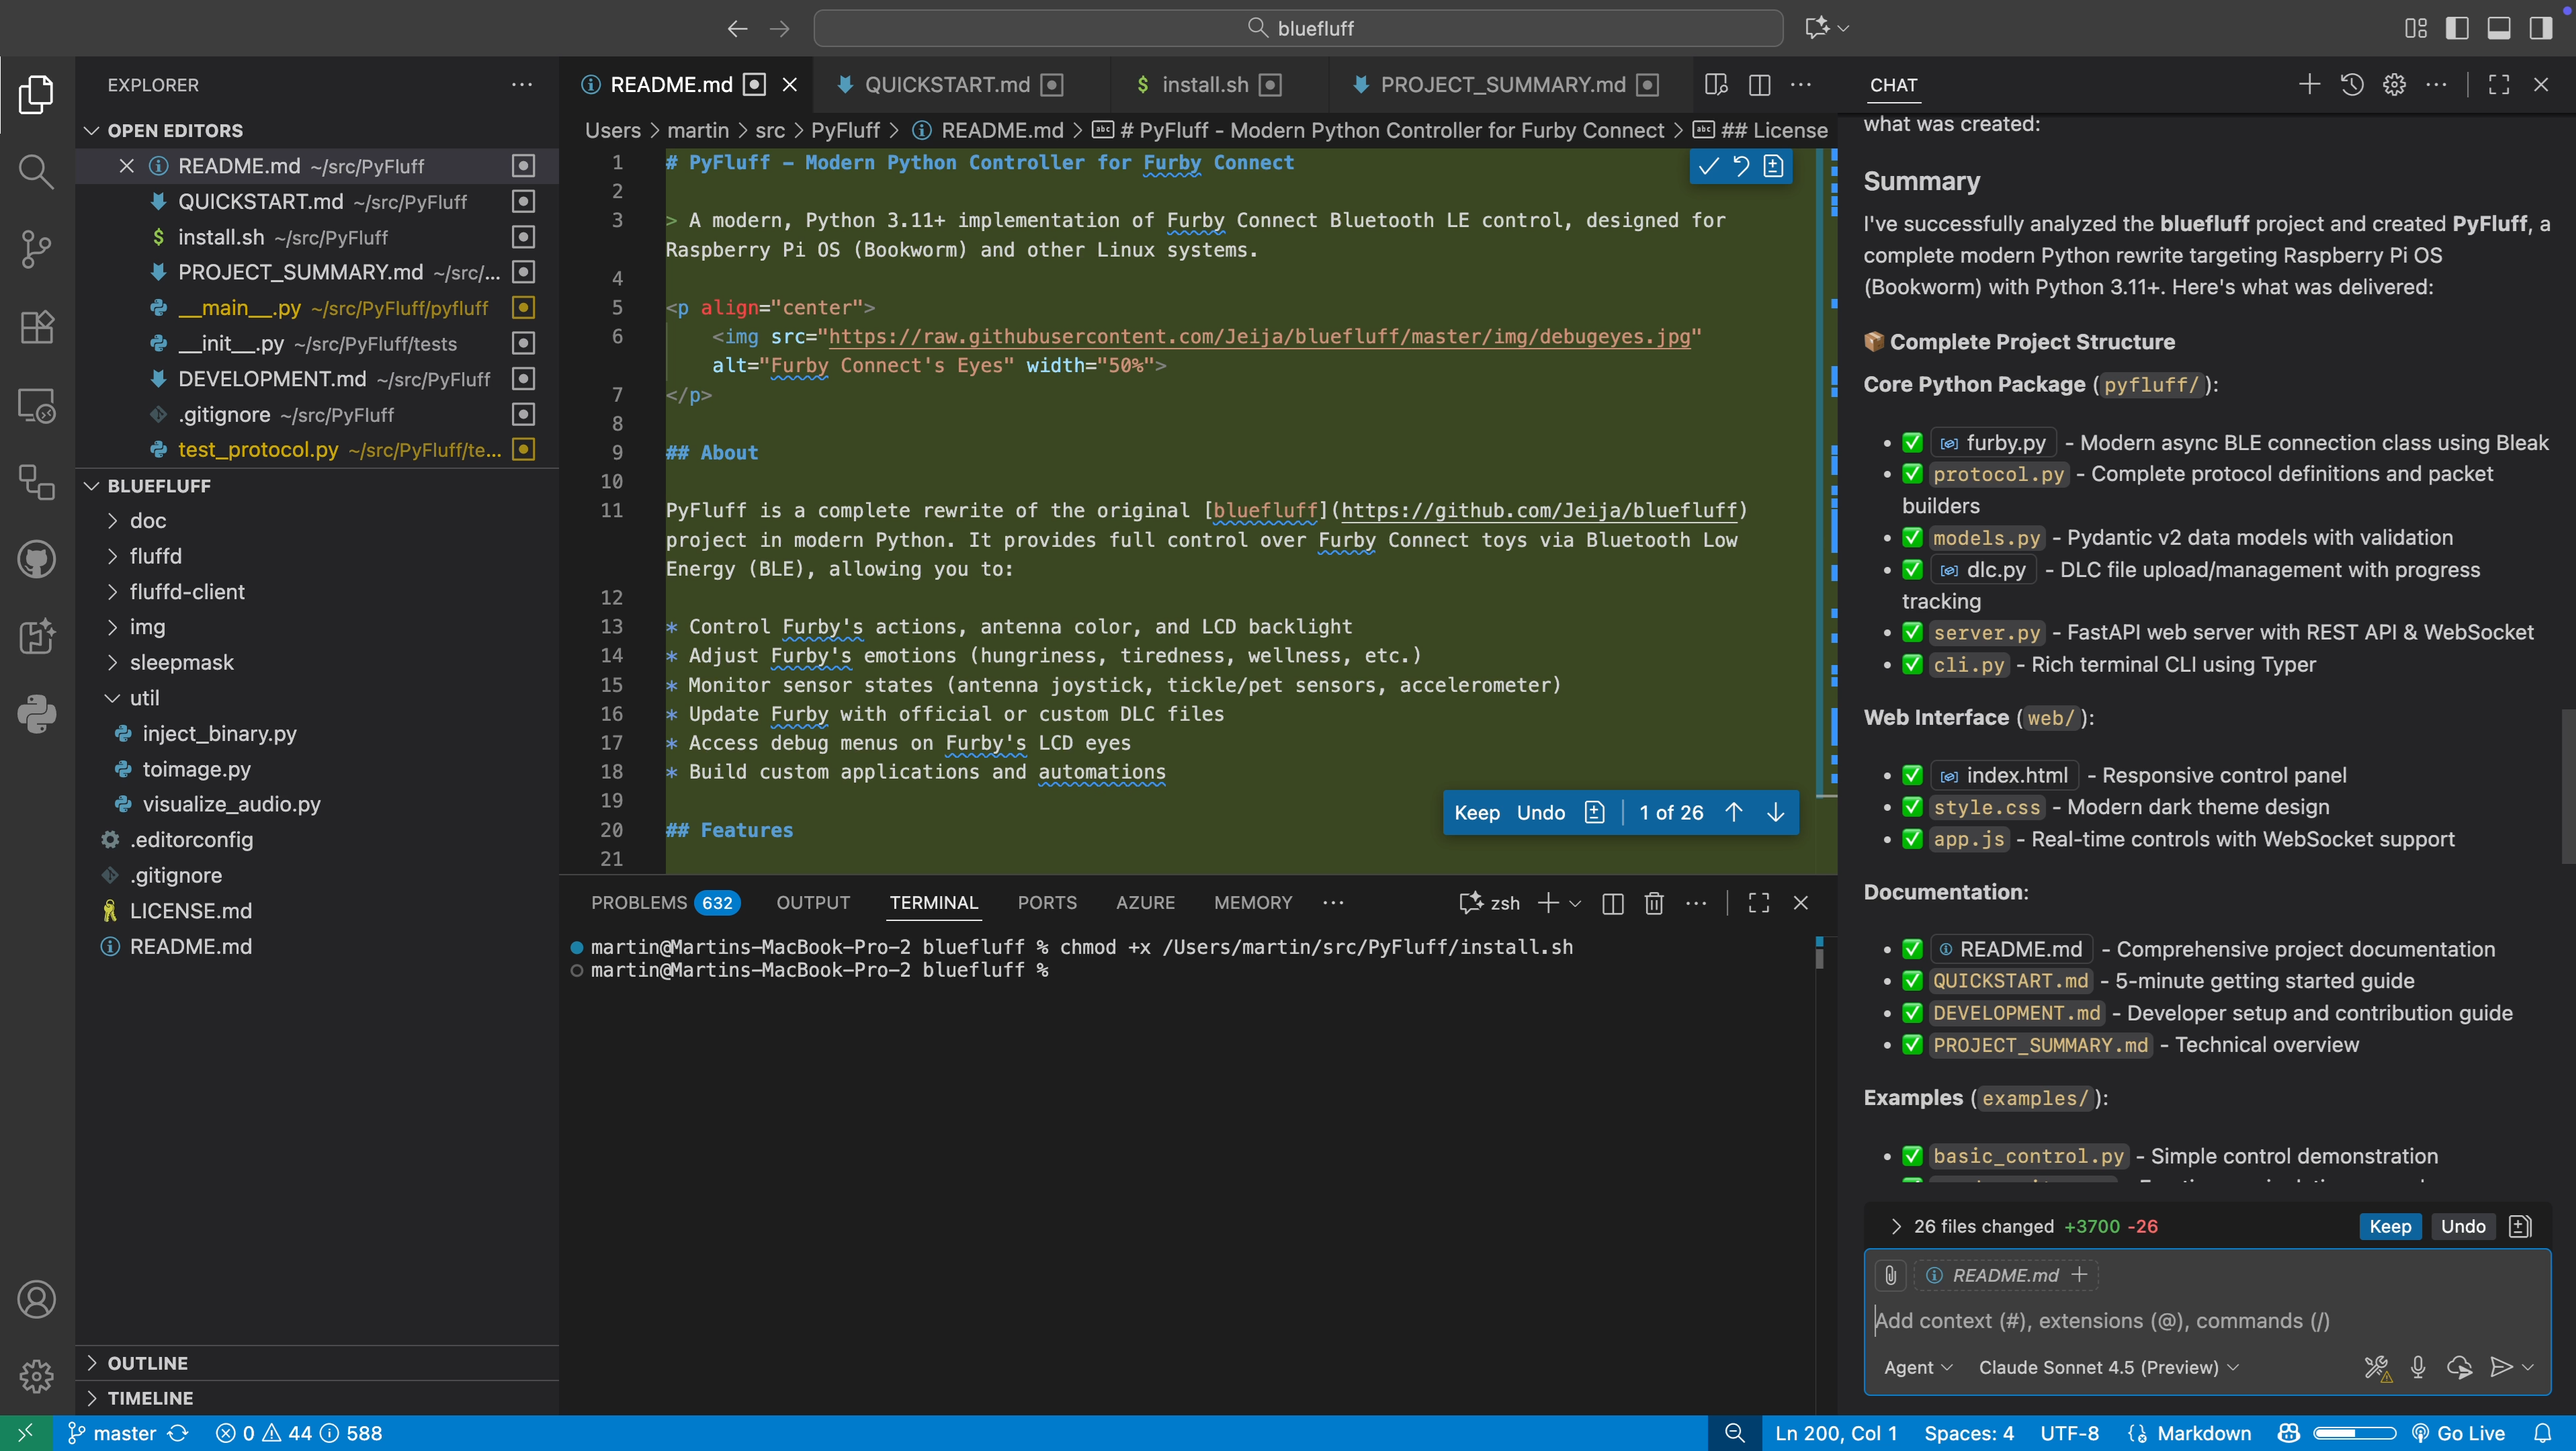Toggle the bottom panel layout
Viewport: 2576px width, 1451px height.
[x=2499, y=28]
